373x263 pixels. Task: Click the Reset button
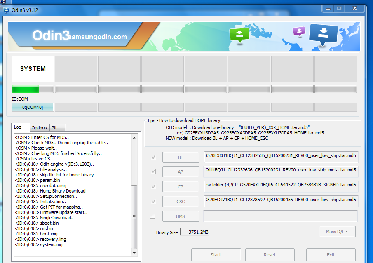[270, 255]
